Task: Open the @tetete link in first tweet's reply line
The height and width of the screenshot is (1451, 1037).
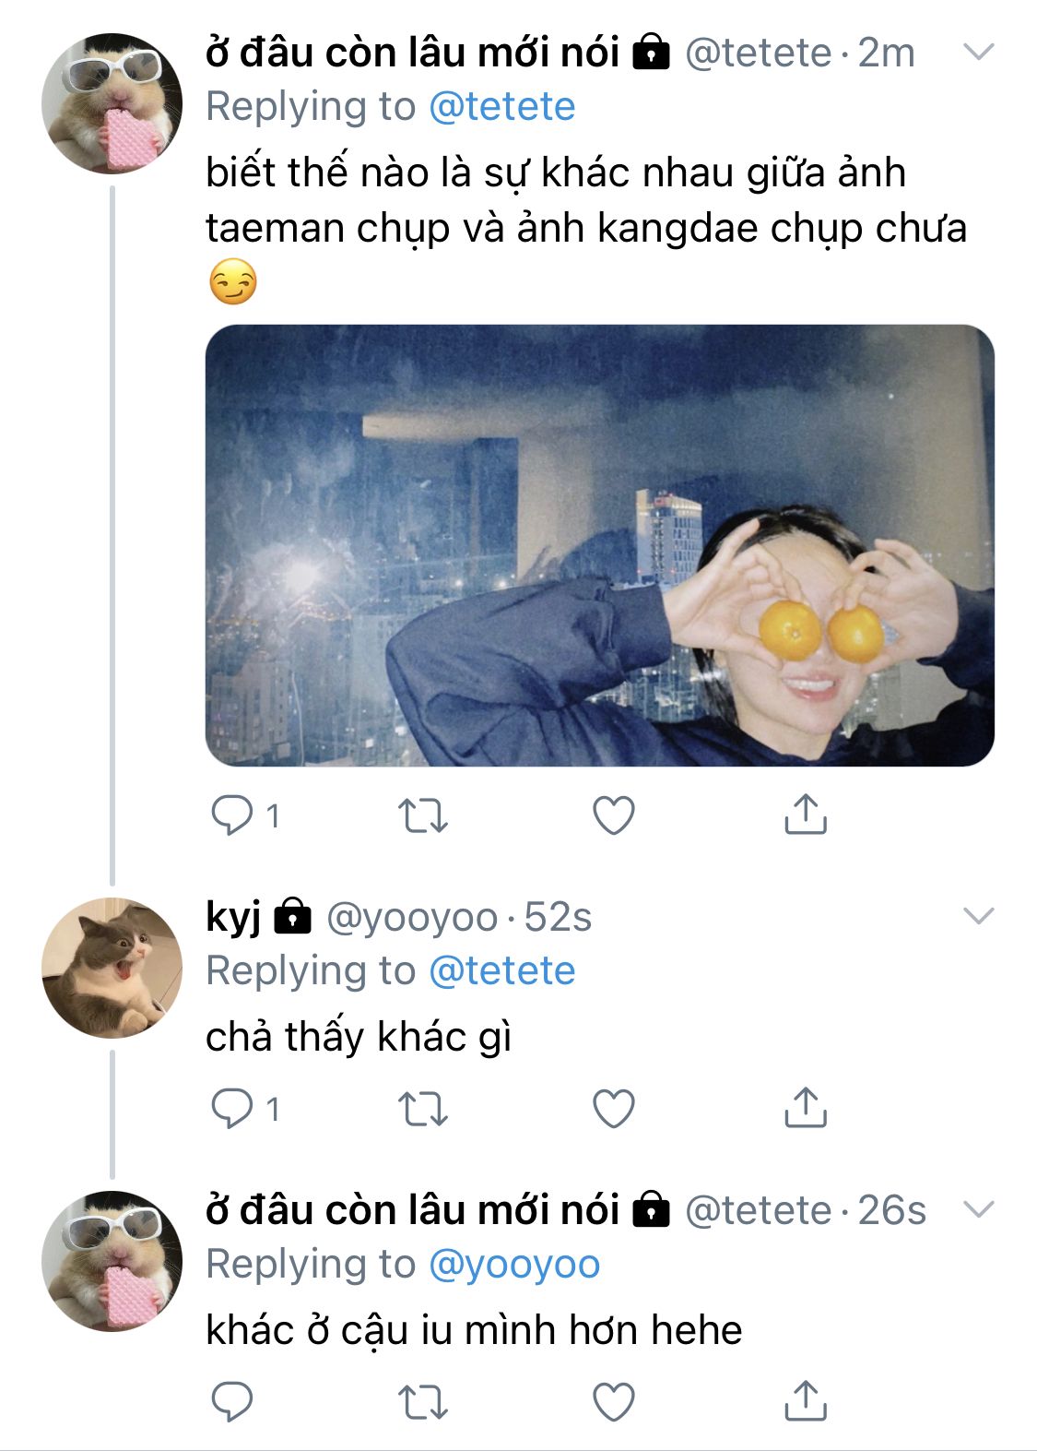Action: 502,107
